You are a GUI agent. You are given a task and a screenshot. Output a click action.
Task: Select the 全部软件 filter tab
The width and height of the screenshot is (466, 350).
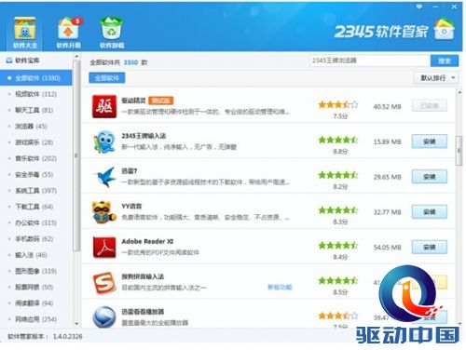[107, 78]
